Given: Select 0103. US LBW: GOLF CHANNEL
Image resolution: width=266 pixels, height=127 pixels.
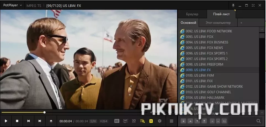Looking at the screenshot, I should (218, 92).
